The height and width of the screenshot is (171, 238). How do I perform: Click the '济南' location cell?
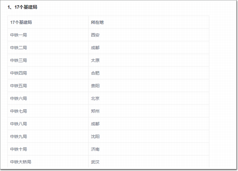149,149
